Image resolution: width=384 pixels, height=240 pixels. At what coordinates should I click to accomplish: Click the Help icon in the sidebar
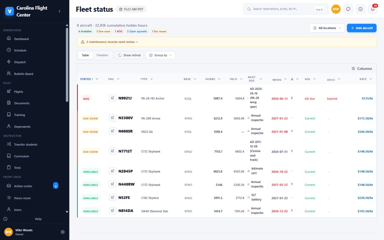pos(5,219)
